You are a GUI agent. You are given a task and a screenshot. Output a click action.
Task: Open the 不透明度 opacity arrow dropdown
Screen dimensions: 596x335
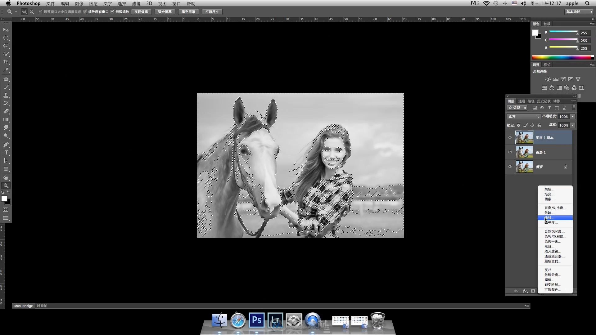572,117
